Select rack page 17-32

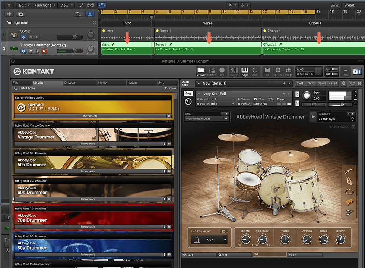tap(311, 83)
